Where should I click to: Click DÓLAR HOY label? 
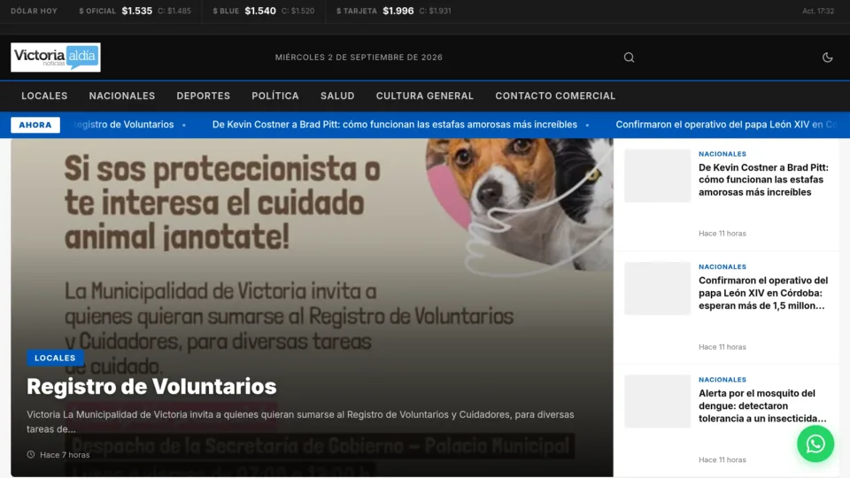tap(35, 11)
